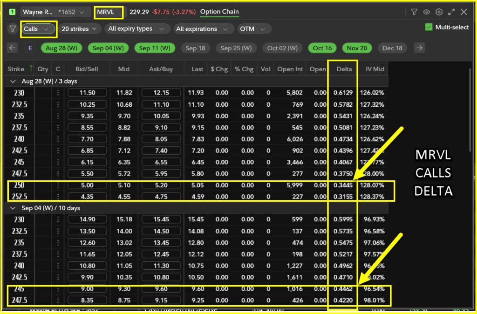
Task: Collapse the Sep 04 (W) / 10 days group
Action: tap(13, 208)
